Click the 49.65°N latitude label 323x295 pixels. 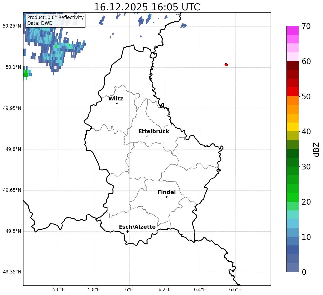12,190
